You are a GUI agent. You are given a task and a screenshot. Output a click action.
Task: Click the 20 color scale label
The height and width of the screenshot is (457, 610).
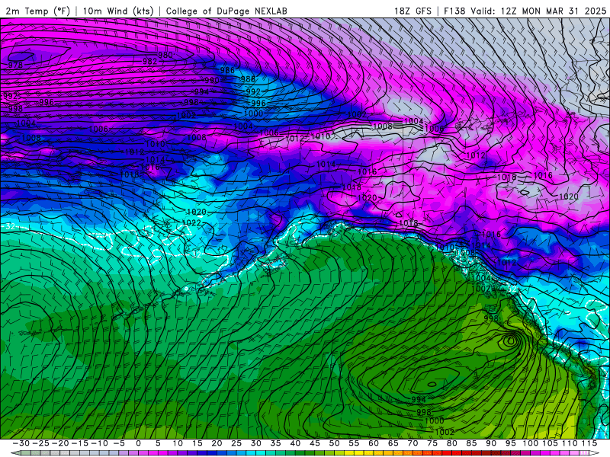[x=217, y=443]
